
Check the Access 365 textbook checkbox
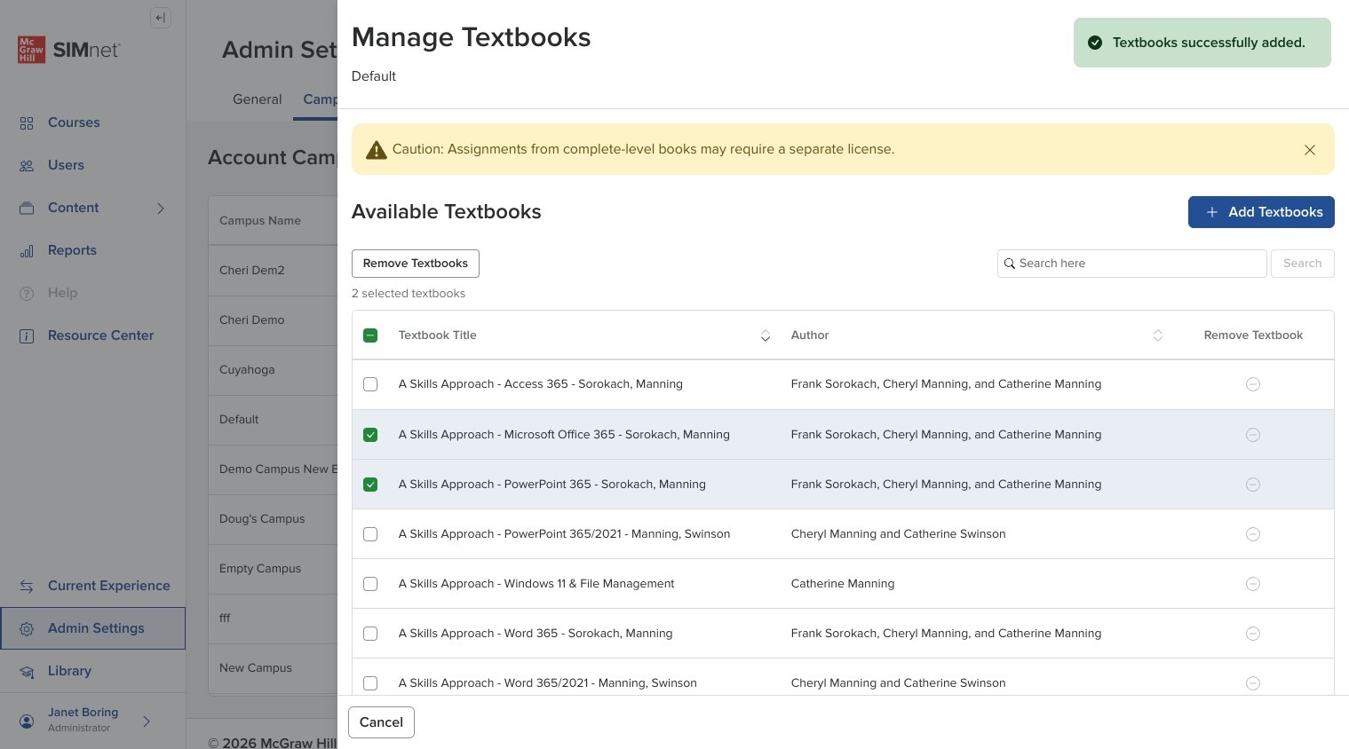(x=370, y=384)
